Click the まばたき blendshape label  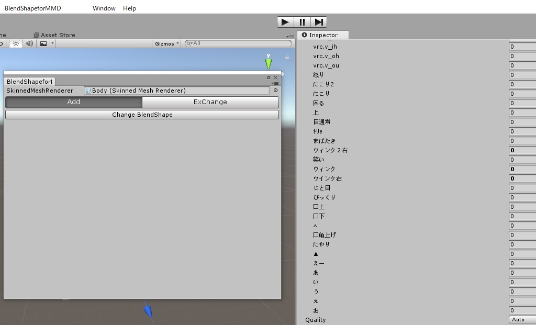324,141
